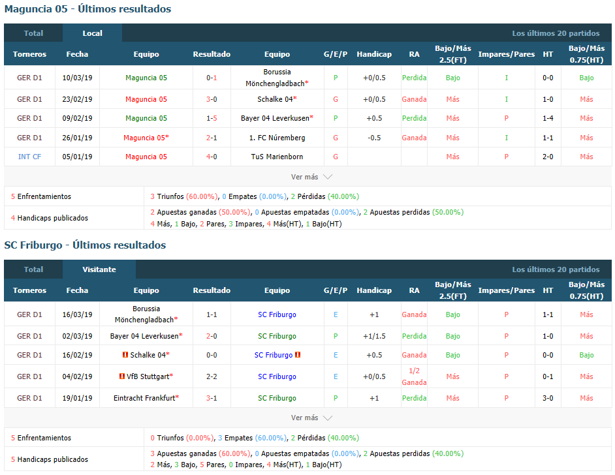Click 3 Triunfos (60.00%) summary text
The height and width of the screenshot is (475, 615).
[184, 196]
